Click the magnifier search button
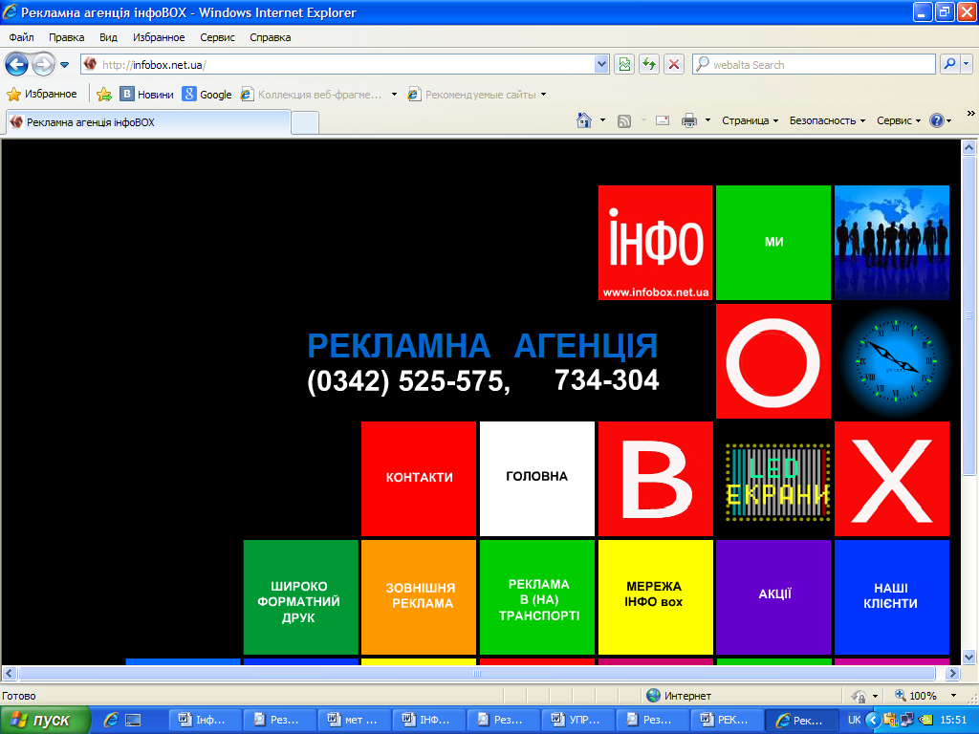Viewport: 979px width, 734px height. [949, 64]
